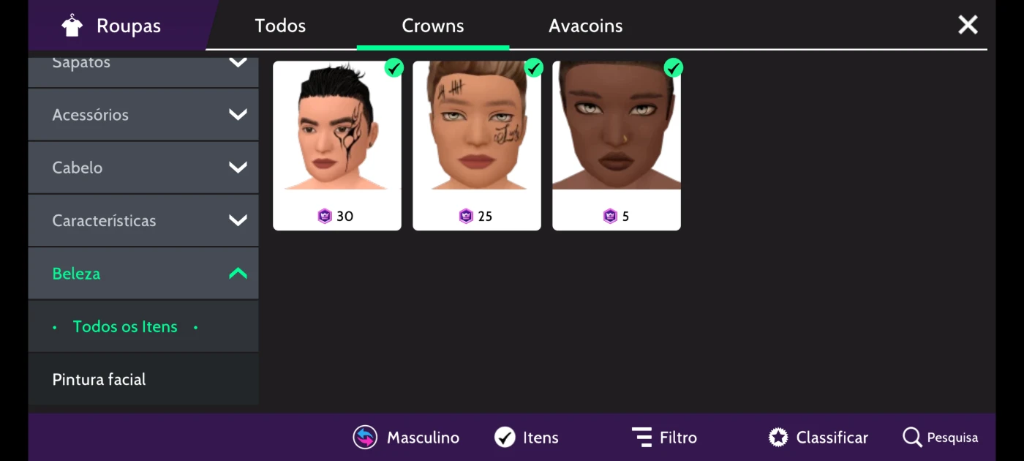This screenshot has width=1024, height=461.
Task: Toggle the Itens checkmark in the bottom bar
Action: [x=505, y=438]
